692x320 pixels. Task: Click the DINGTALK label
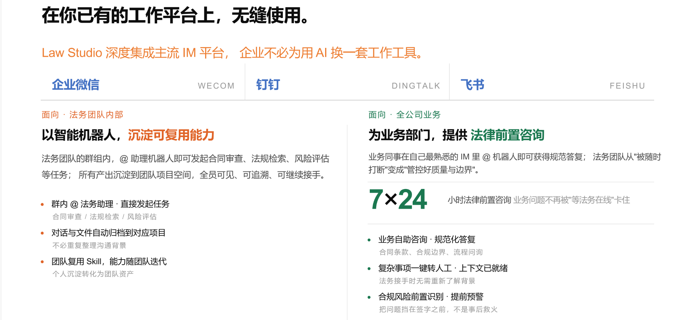tap(416, 86)
